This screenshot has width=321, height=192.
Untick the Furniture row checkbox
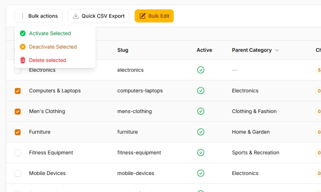pos(17,132)
